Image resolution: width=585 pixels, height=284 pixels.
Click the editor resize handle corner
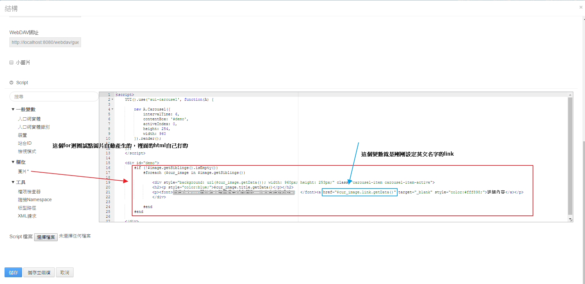[x=571, y=220]
